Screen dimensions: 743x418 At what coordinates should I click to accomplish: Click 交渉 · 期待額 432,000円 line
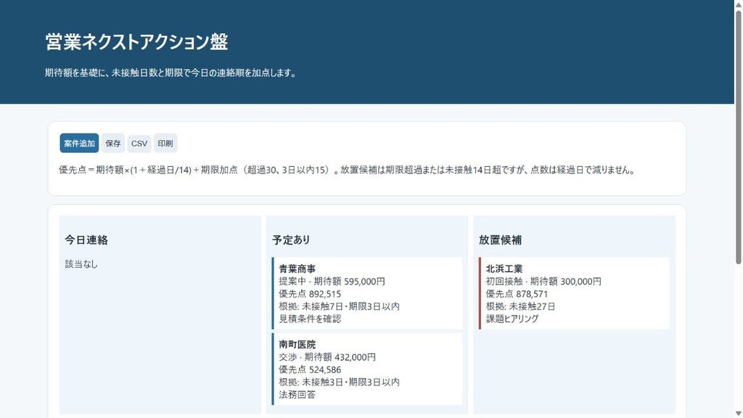tap(327, 357)
